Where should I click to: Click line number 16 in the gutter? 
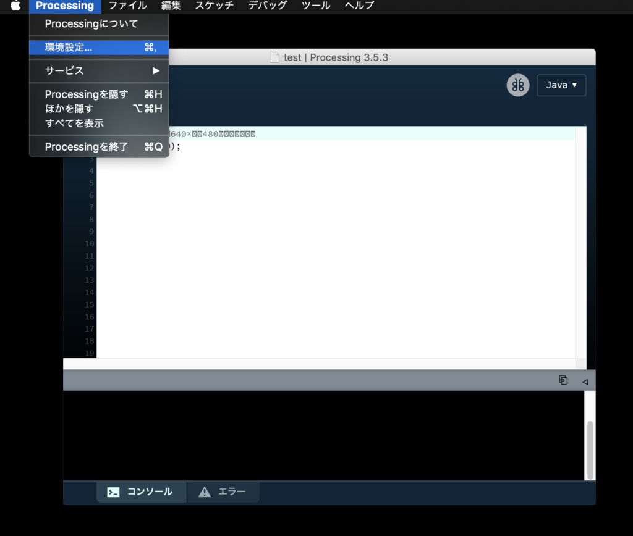90,317
